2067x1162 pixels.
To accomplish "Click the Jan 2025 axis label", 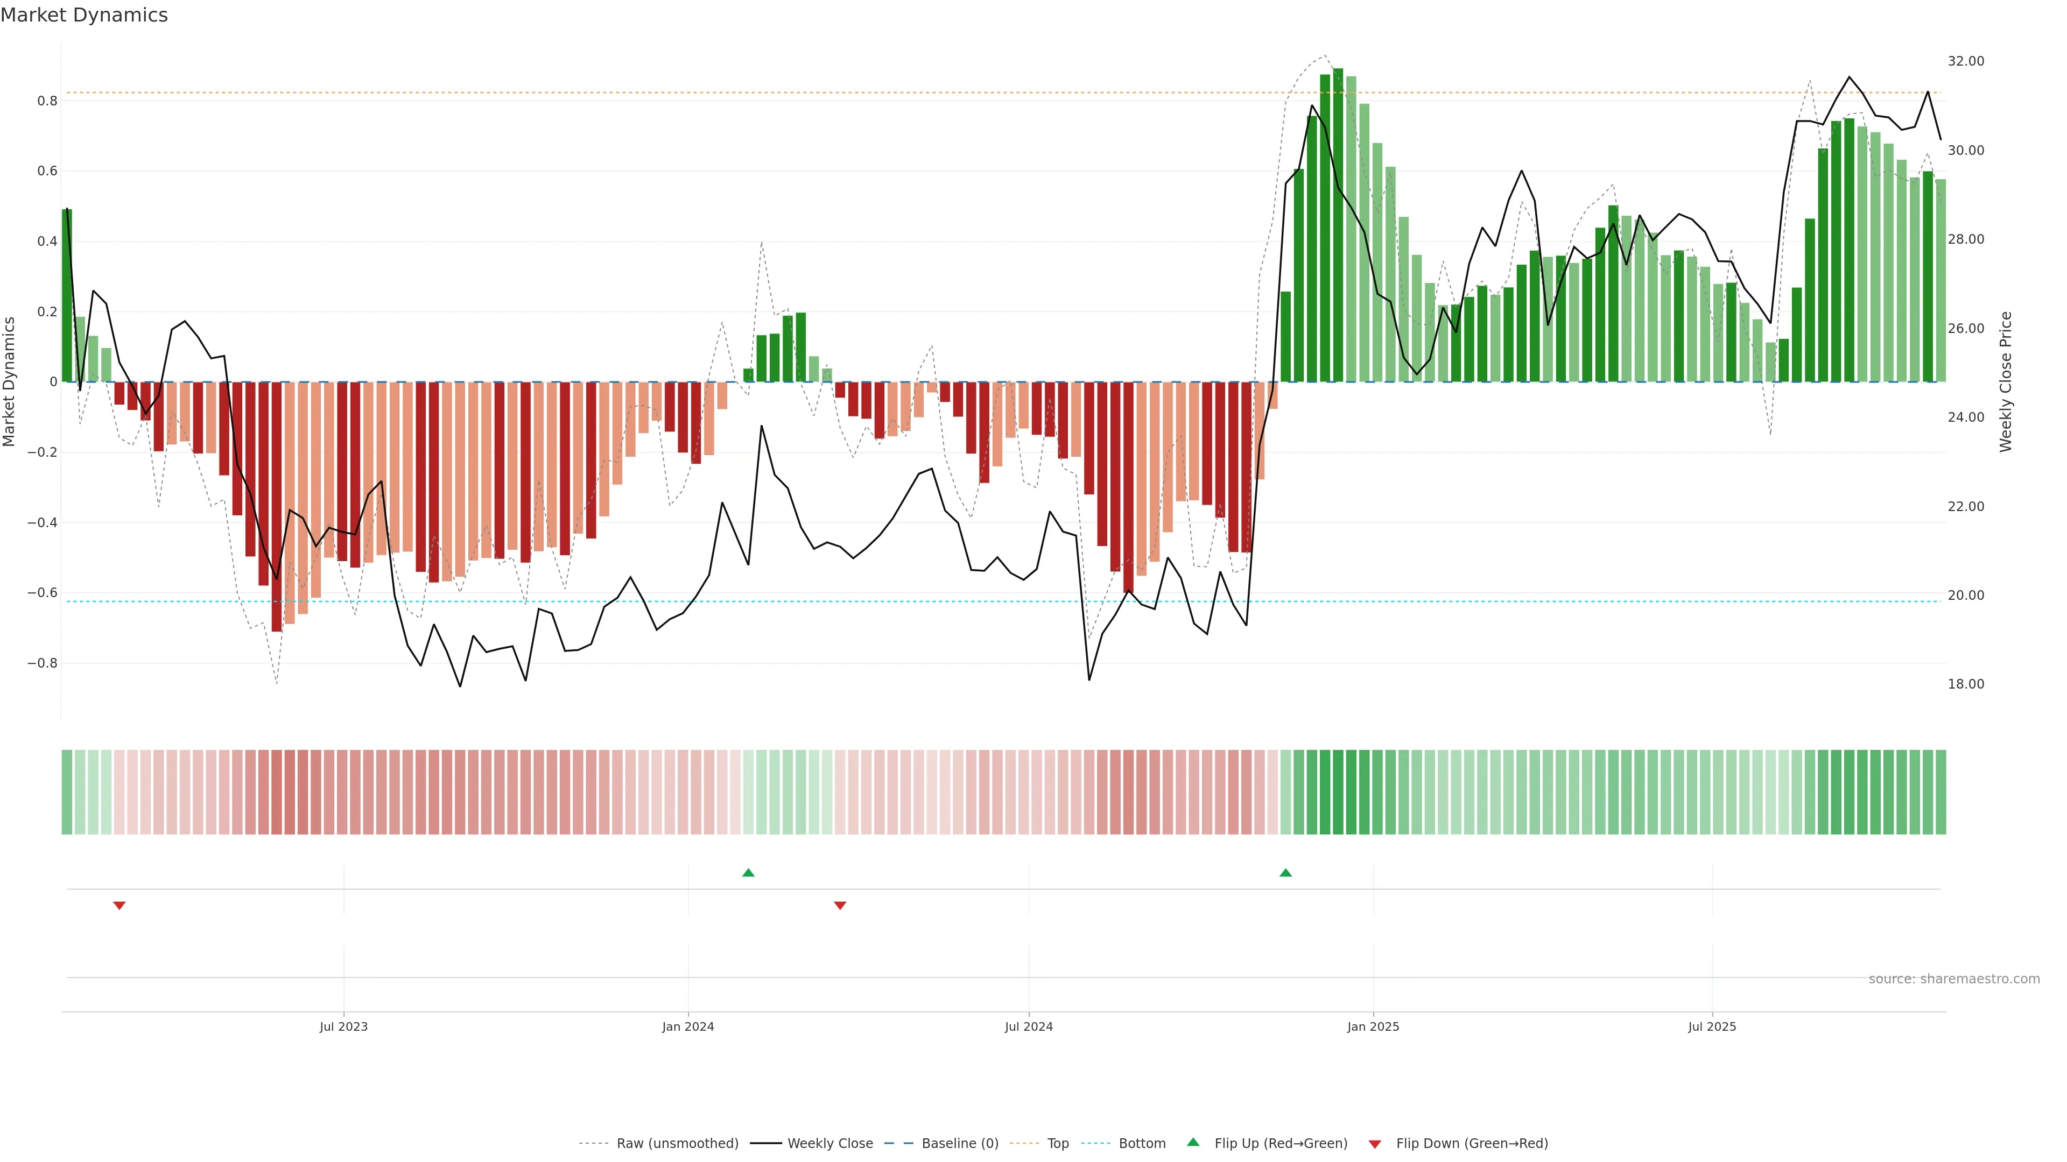I will [1373, 1026].
